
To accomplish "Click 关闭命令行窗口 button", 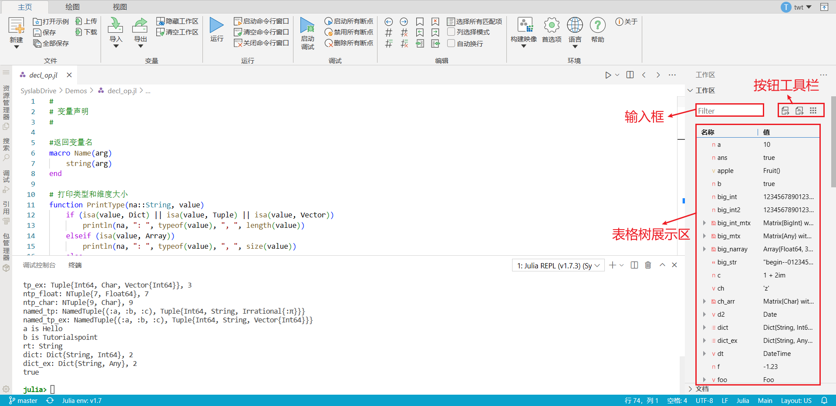I will [261, 43].
